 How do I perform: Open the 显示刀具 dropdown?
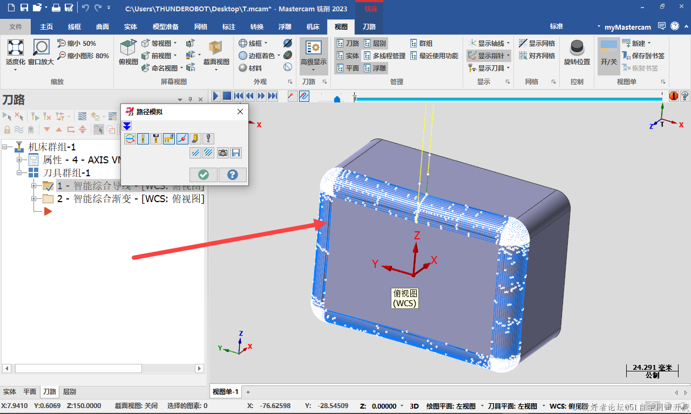pyautogui.click(x=508, y=68)
